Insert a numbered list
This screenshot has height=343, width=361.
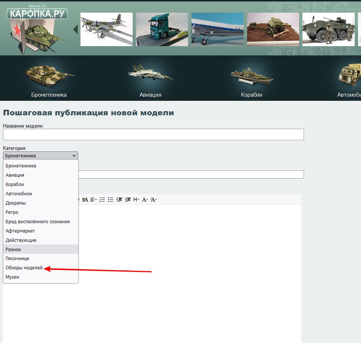[102, 200]
